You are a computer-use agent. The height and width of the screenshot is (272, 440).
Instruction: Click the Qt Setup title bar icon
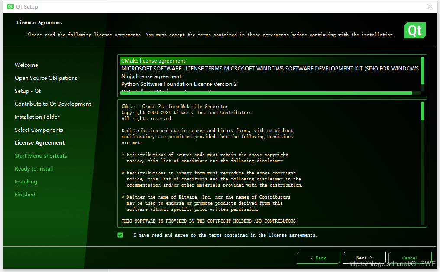pyautogui.click(x=10, y=6)
